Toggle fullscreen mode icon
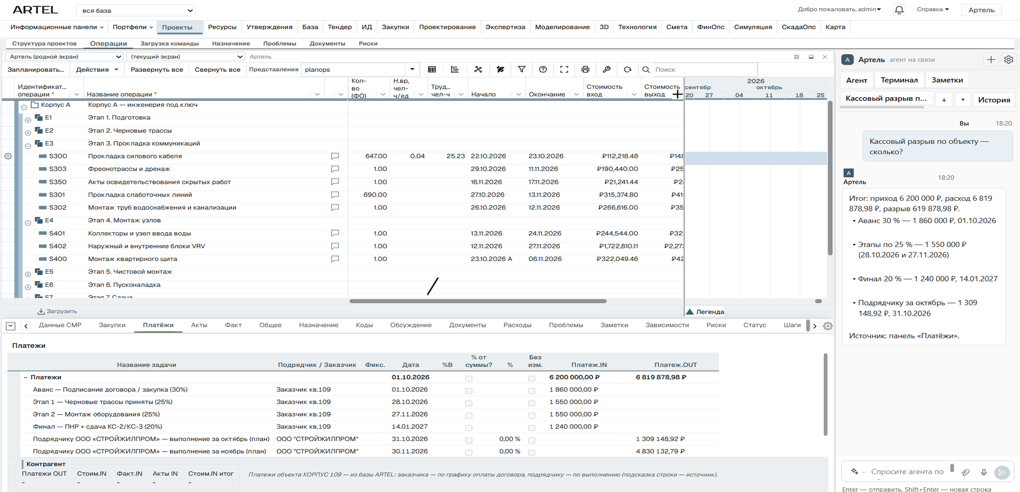Screen dimensions: 1020x492 pos(564,70)
